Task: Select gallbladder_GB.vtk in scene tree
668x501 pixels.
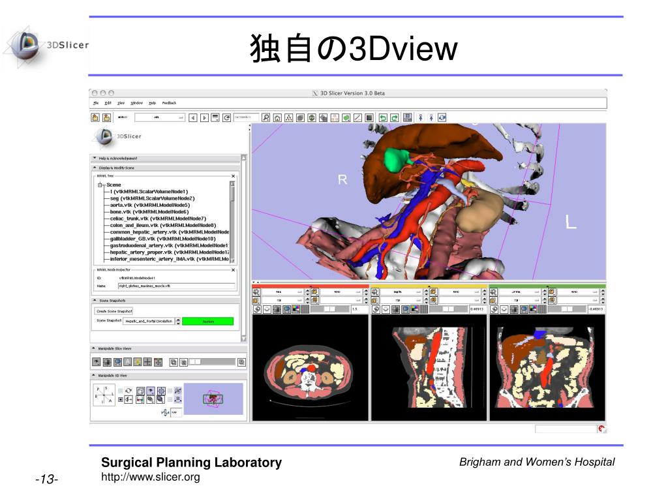Action: (162, 239)
